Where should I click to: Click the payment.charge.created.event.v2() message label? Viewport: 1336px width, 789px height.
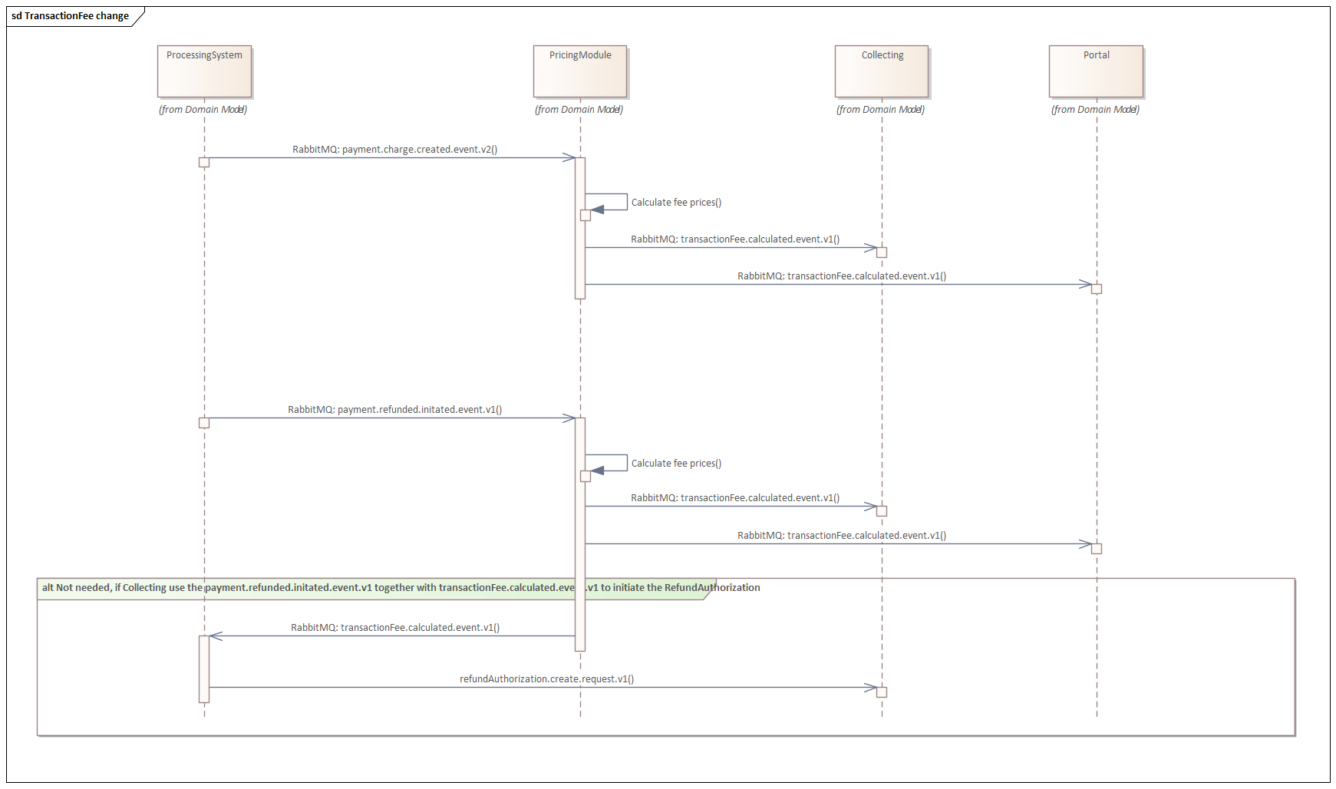click(x=394, y=149)
